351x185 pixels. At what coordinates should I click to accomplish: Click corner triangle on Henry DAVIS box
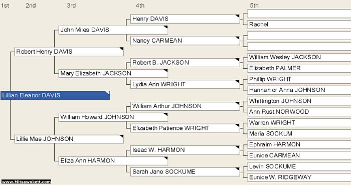coord(238,16)
